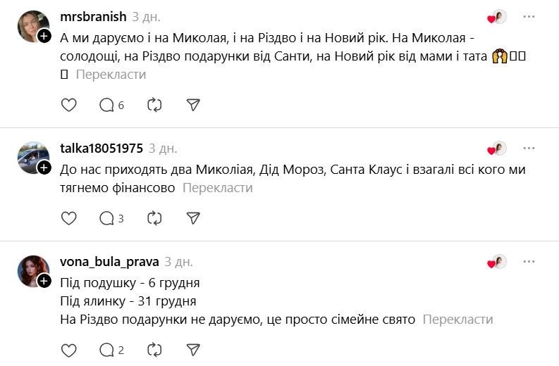Image resolution: width=559 pixels, height=366 pixels.
Task: Like the vona_bula_prava comment
Action: click(x=68, y=350)
